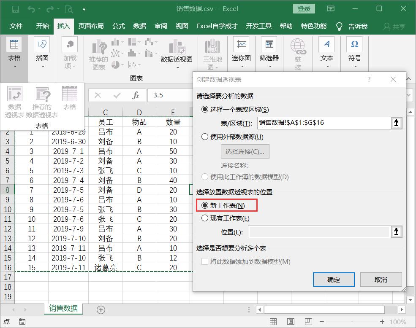The height and width of the screenshot is (328, 416).
Task: Cancel the PivotTable dialog
Action: 381,279
